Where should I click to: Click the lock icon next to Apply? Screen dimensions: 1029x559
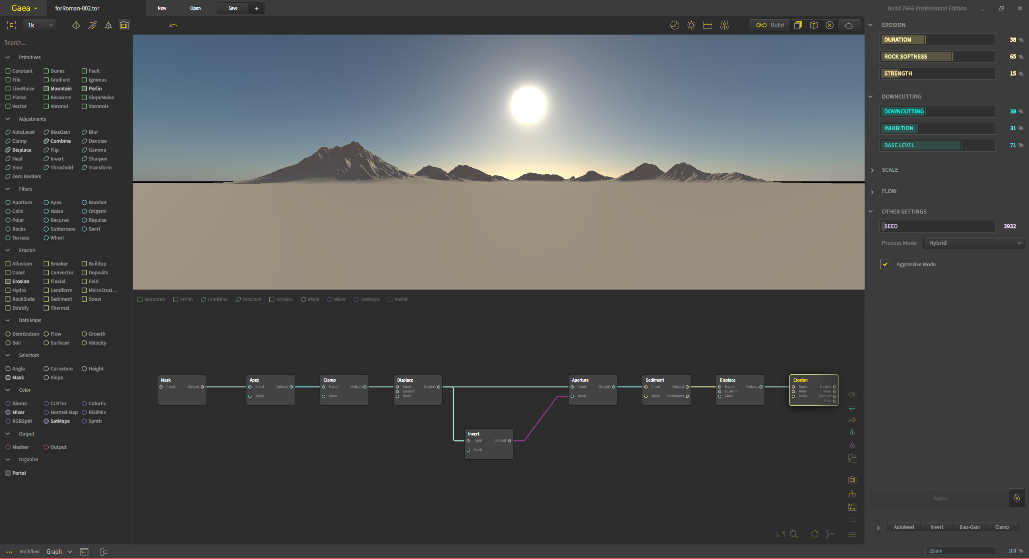[1017, 498]
